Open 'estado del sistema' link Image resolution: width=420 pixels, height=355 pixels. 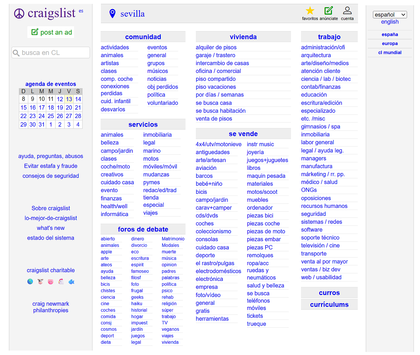[51, 238]
